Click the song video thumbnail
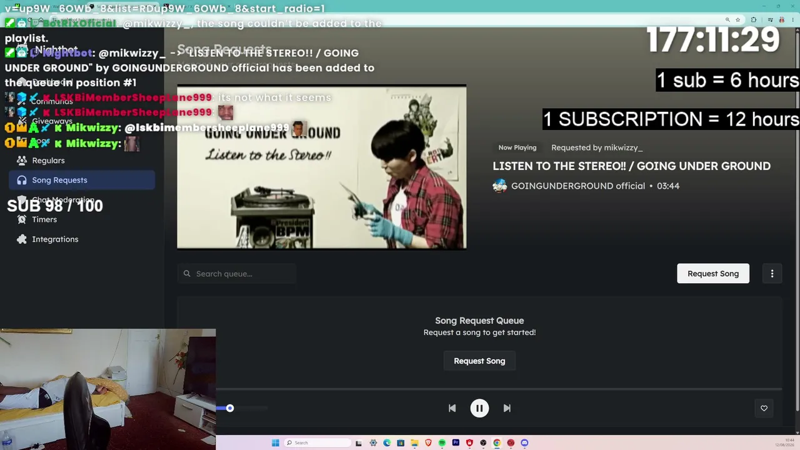Screen dimensions: 800x450 pos(321,167)
